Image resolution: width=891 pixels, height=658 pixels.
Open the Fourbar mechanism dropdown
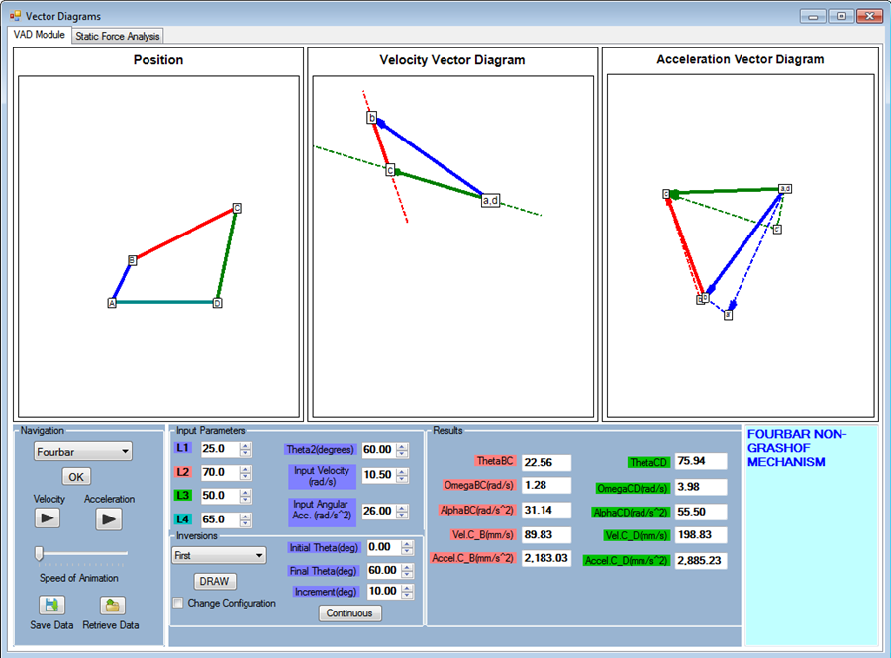[82, 451]
